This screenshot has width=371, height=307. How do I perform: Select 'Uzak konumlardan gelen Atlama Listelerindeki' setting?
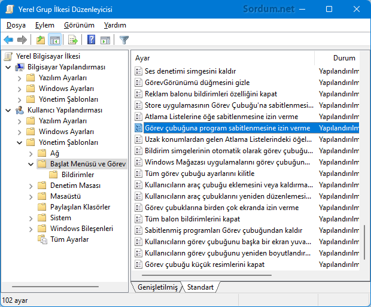click(x=228, y=139)
